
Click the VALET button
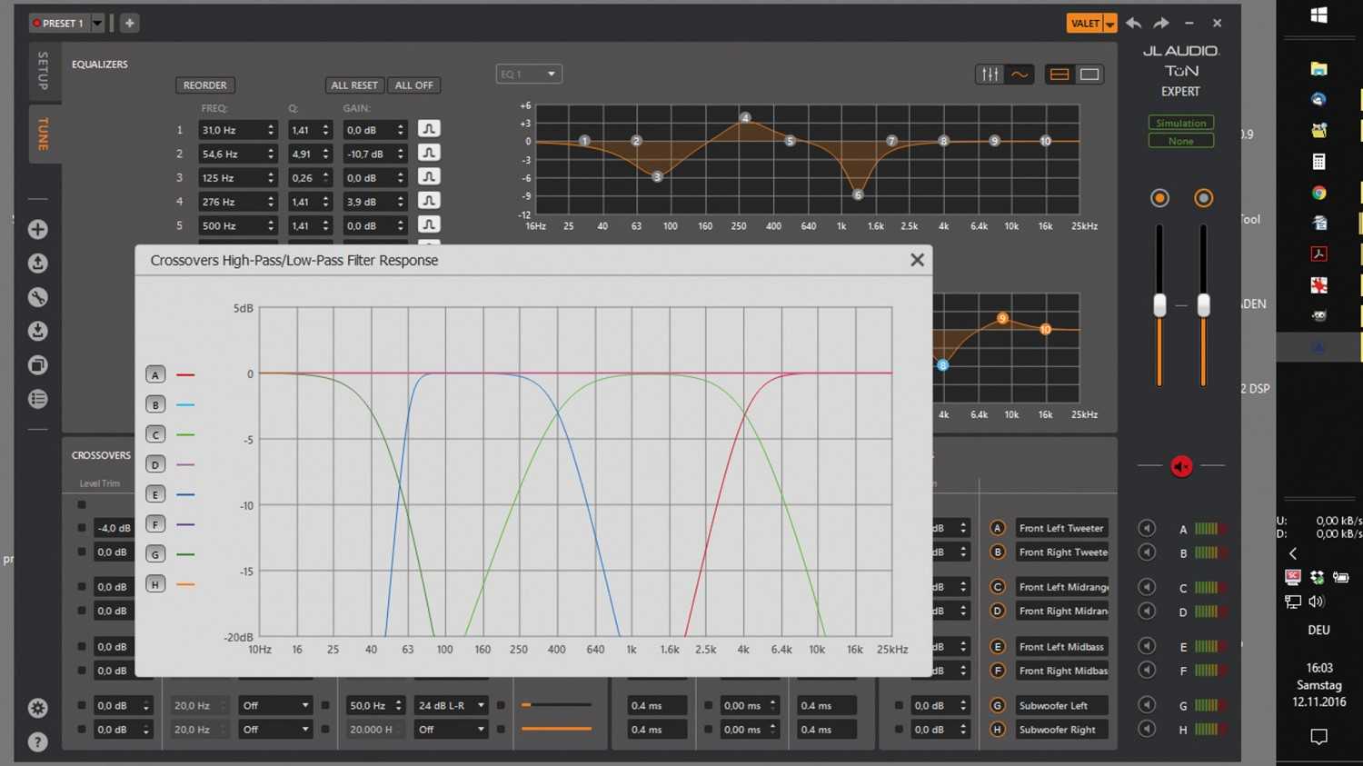(1085, 24)
